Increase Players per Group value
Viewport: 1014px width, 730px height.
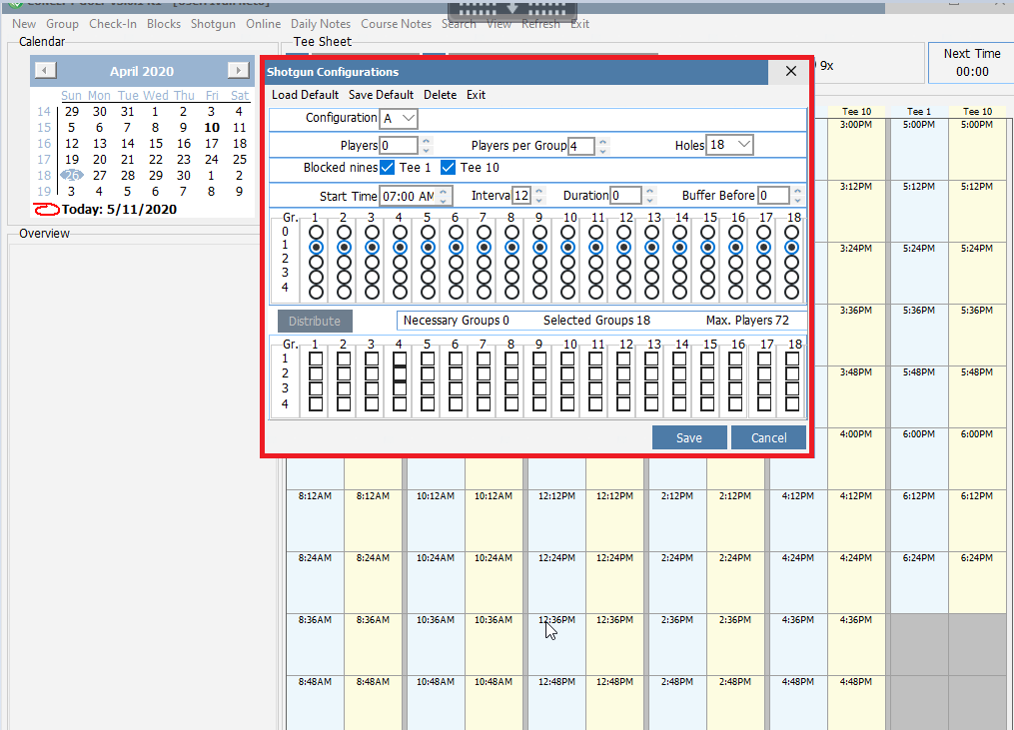[602, 141]
